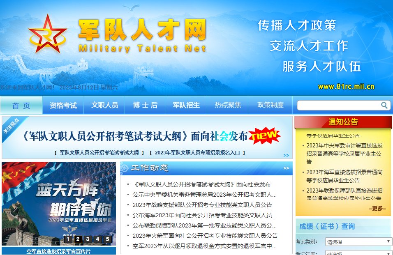Open the headline 《军队文职人员公开招考笔试考试大纲》面向社会发布
The image size is (393, 255).
pyautogui.click(x=134, y=136)
